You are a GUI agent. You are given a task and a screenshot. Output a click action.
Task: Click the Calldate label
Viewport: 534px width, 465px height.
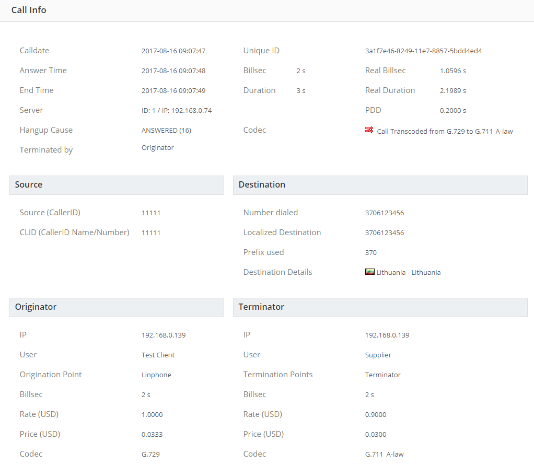tap(34, 51)
